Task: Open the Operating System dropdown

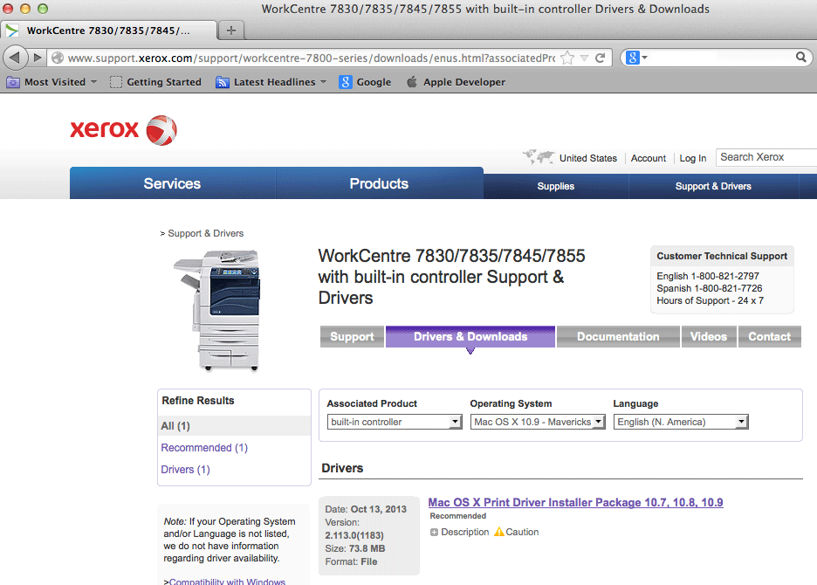Action: click(x=538, y=422)
